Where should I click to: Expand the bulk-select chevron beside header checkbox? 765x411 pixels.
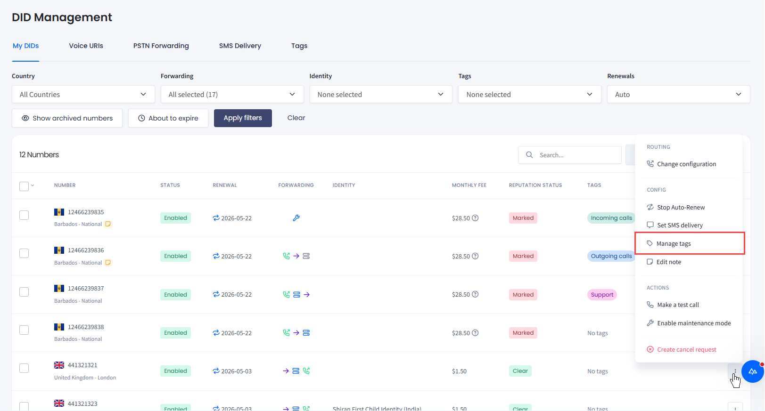[33, 185]
